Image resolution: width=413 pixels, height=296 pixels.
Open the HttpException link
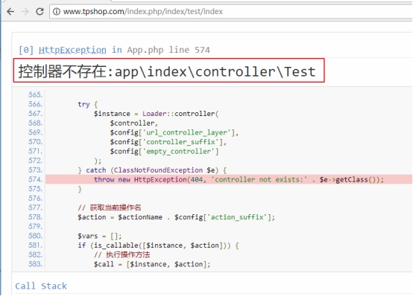pyautogui.click(x=72, y=50)
